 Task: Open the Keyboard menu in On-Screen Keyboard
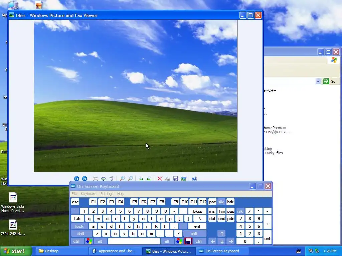tap(88, 194)
